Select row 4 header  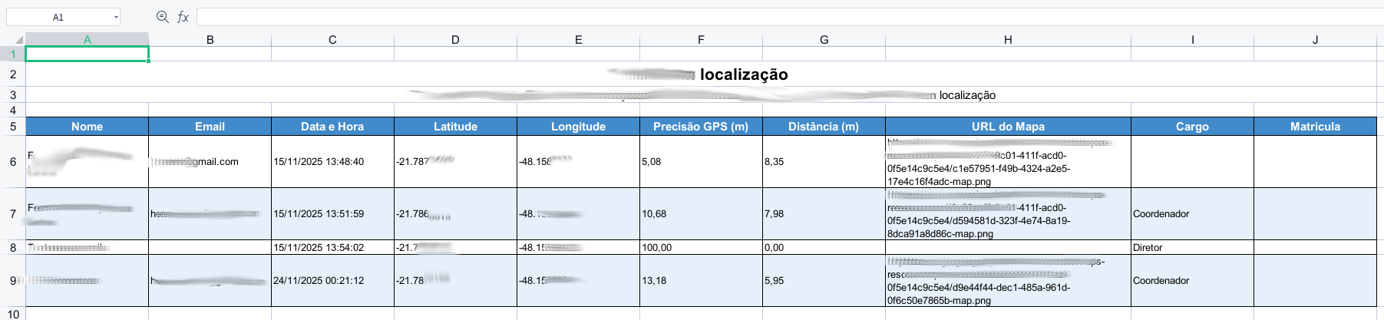point(13,110)
